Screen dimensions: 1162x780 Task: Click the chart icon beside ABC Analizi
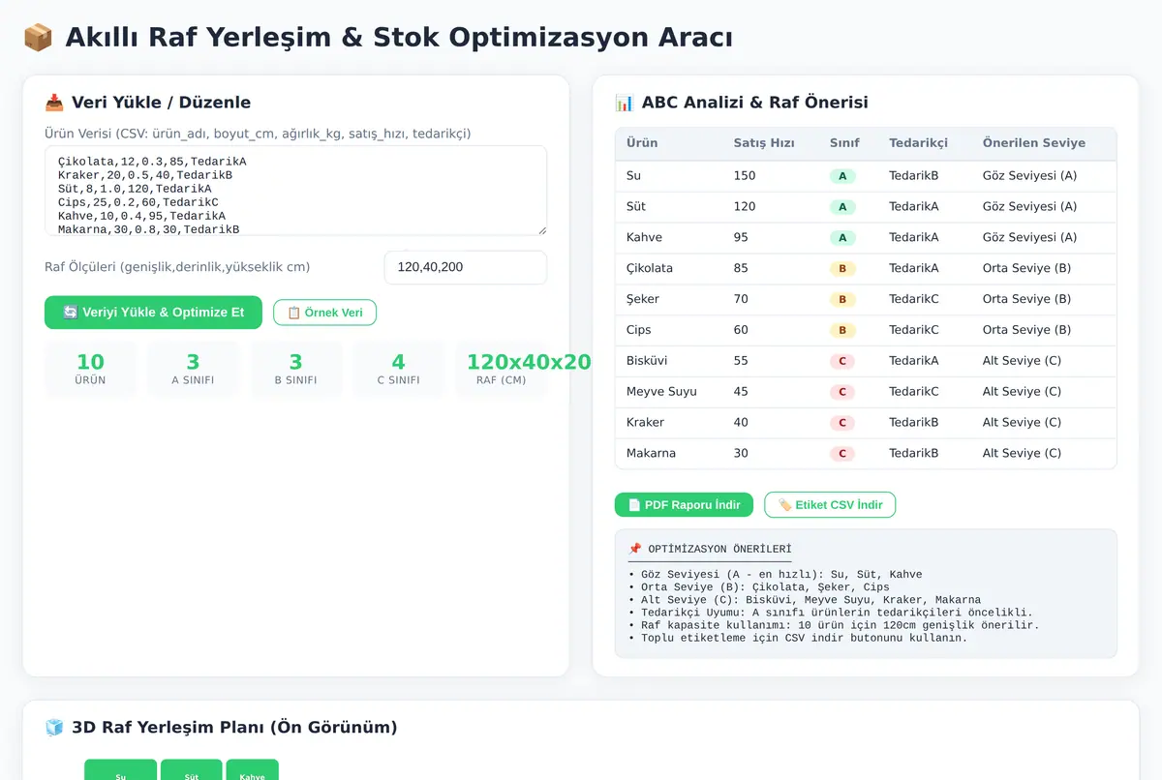pyautogui.click(x=625, y=103)
